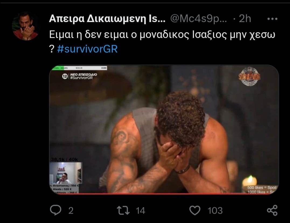The height and width of the screenshot is (223, 290).
Task: Click the green donation progress bar
Action: click(x=79, y=68)
